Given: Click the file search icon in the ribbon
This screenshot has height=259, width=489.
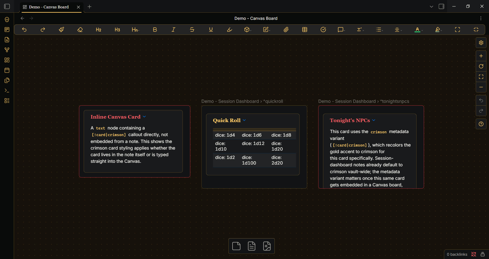Looking at the screenshot, I should coord(7,40).
